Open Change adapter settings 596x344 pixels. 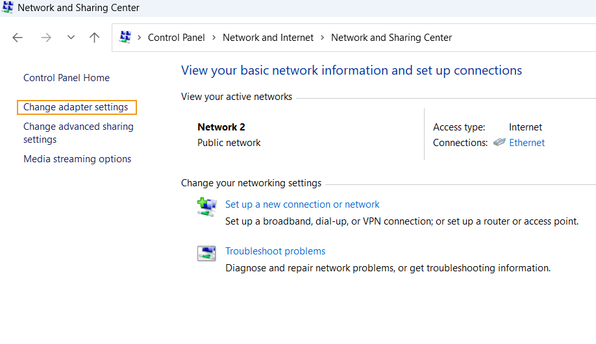[76, 107]
